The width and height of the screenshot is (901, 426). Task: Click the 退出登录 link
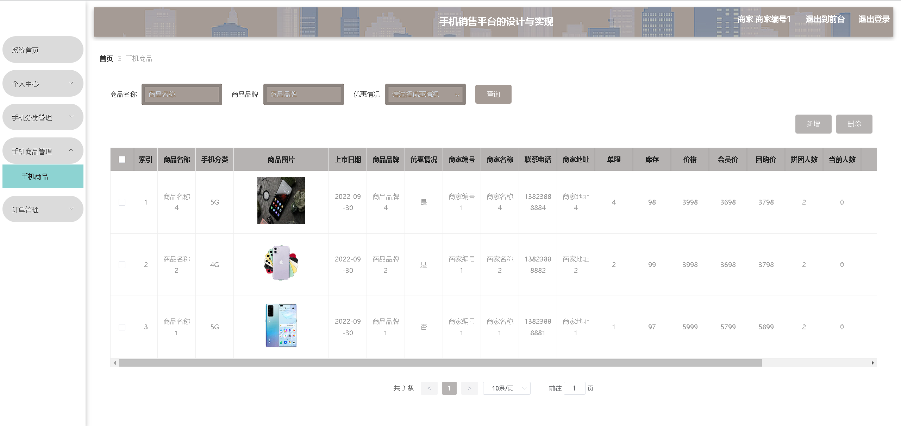(x=874, y=19)
